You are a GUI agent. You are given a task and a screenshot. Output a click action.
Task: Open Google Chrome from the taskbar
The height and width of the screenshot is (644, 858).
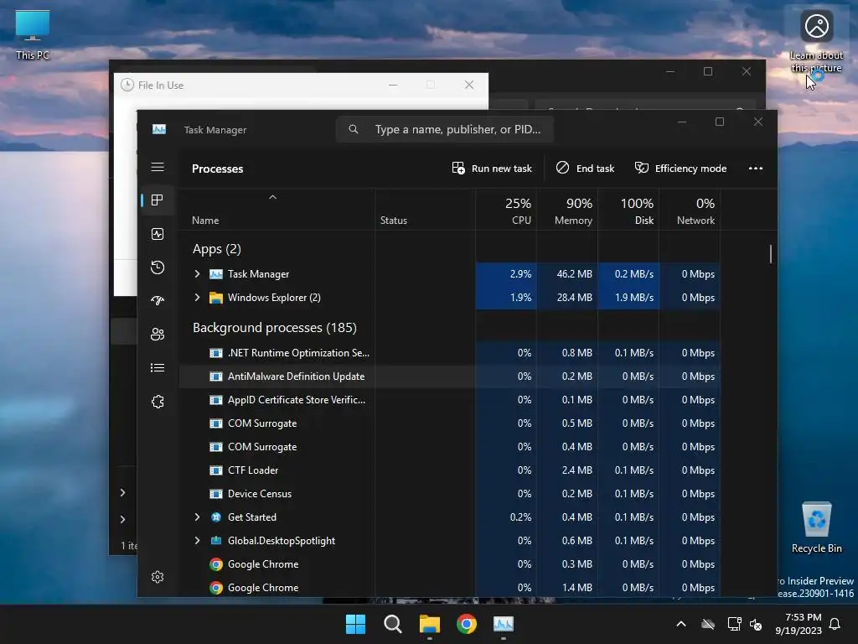coord(467,624)
